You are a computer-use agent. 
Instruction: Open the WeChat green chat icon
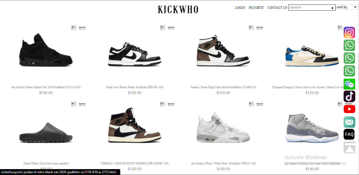click(349, 84)
